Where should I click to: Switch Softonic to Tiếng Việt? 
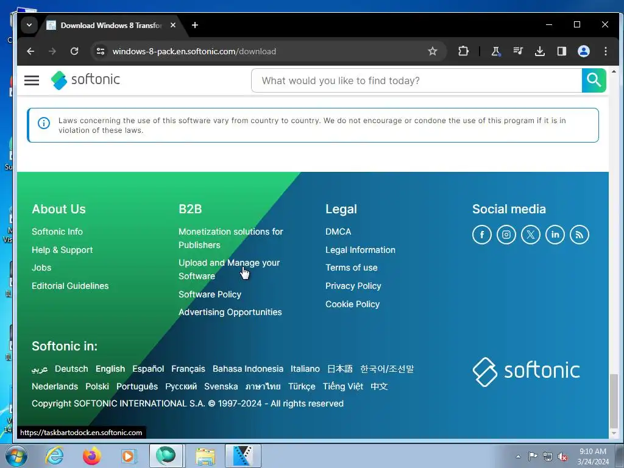click(343, 386)
